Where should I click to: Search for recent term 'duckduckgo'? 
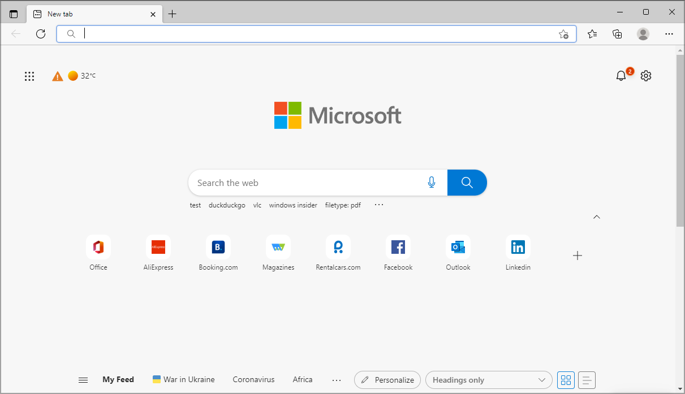click(x=227, y=205)
